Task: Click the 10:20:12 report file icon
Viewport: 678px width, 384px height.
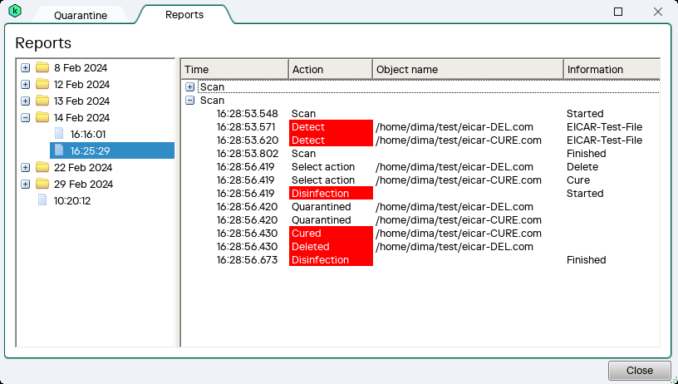Action: tap(42, 200)
